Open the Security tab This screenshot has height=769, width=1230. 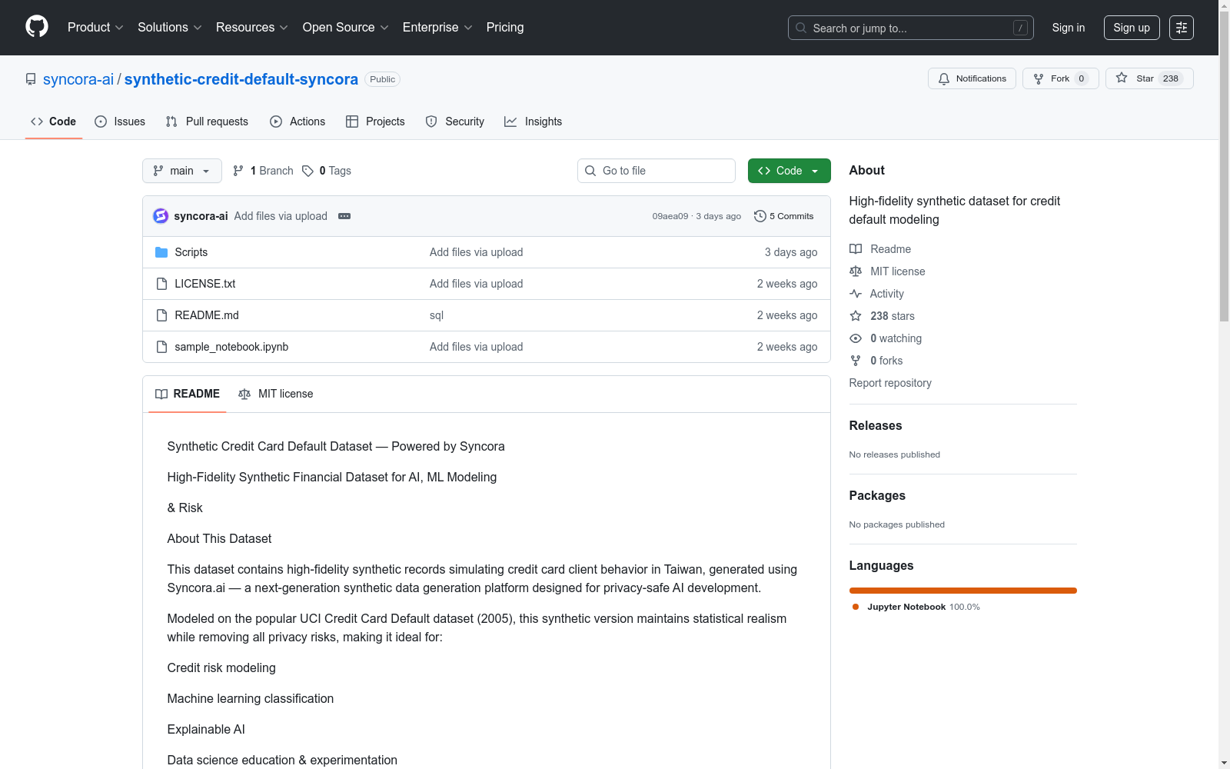click(x=455, y=122)
